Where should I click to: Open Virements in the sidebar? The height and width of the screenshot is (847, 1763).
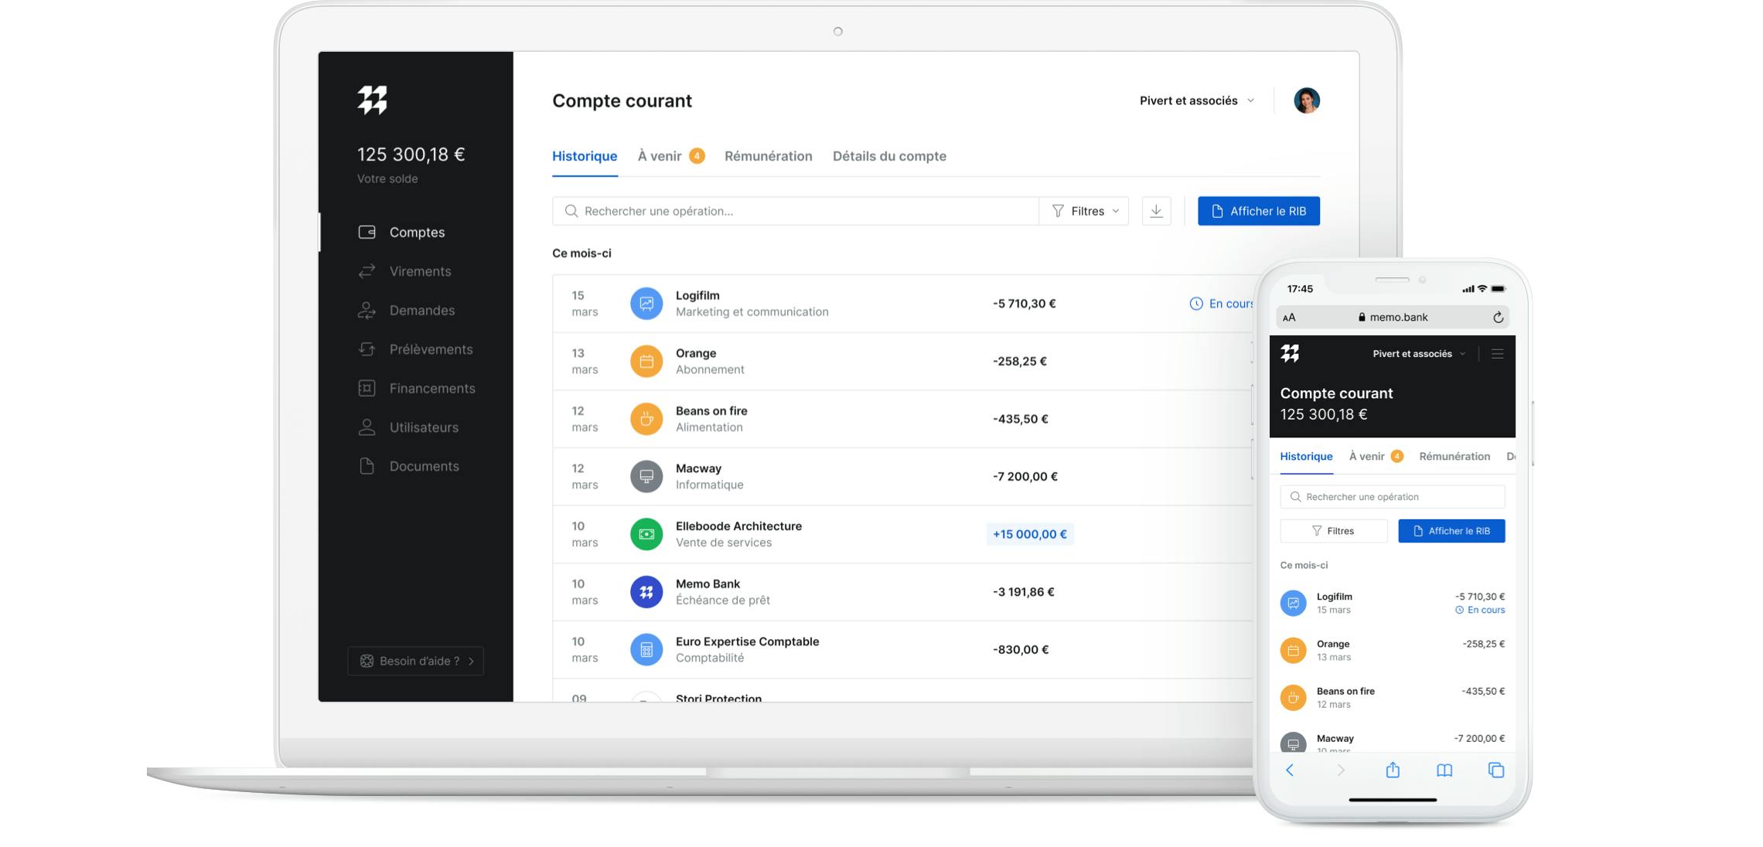[x=416, y=271]
